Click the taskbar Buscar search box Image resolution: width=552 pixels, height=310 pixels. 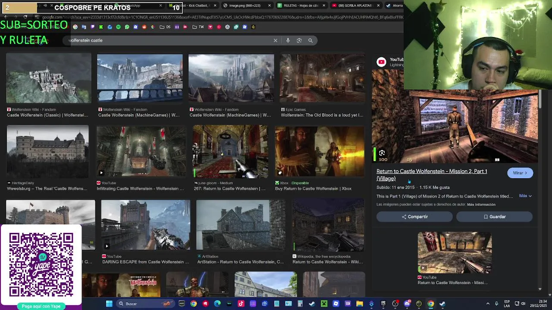pos(146,304)
